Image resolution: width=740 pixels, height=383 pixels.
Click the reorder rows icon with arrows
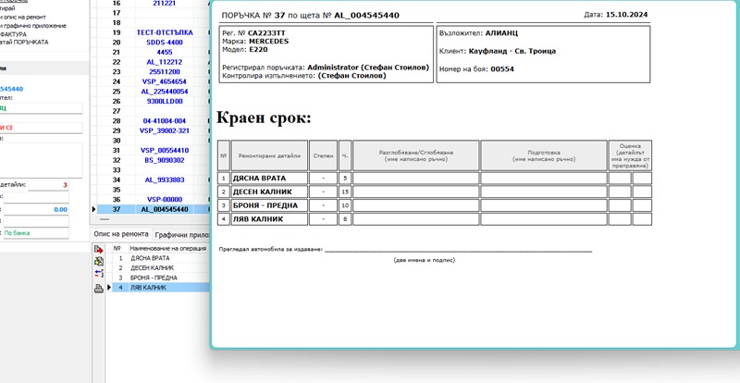click(99, 273)
